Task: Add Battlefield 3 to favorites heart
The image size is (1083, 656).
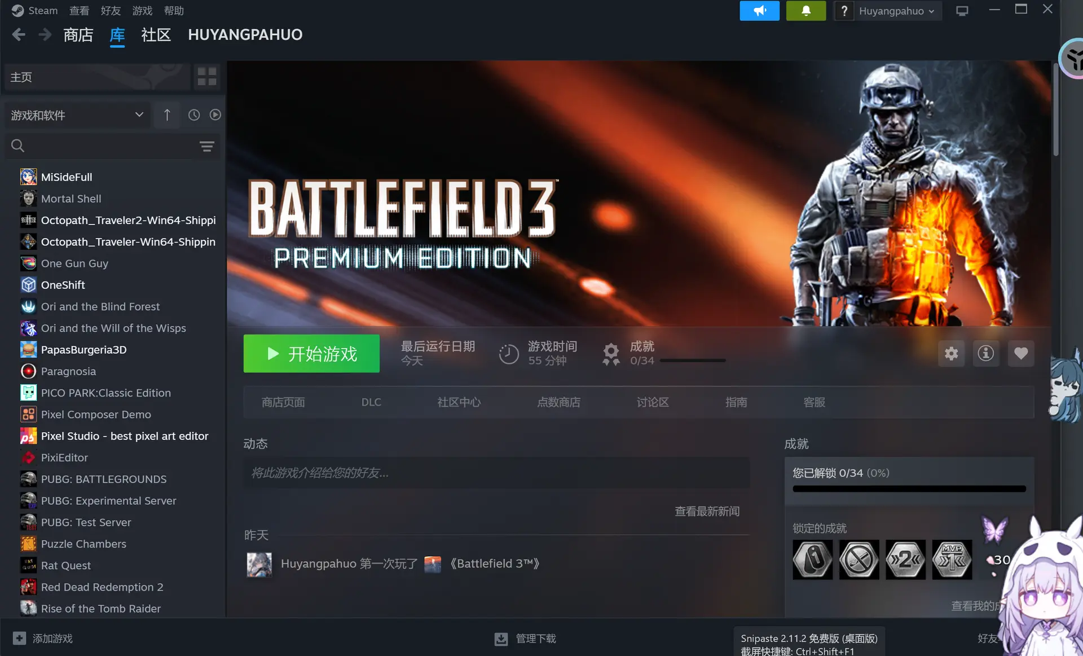Action: pos(1021,354)
